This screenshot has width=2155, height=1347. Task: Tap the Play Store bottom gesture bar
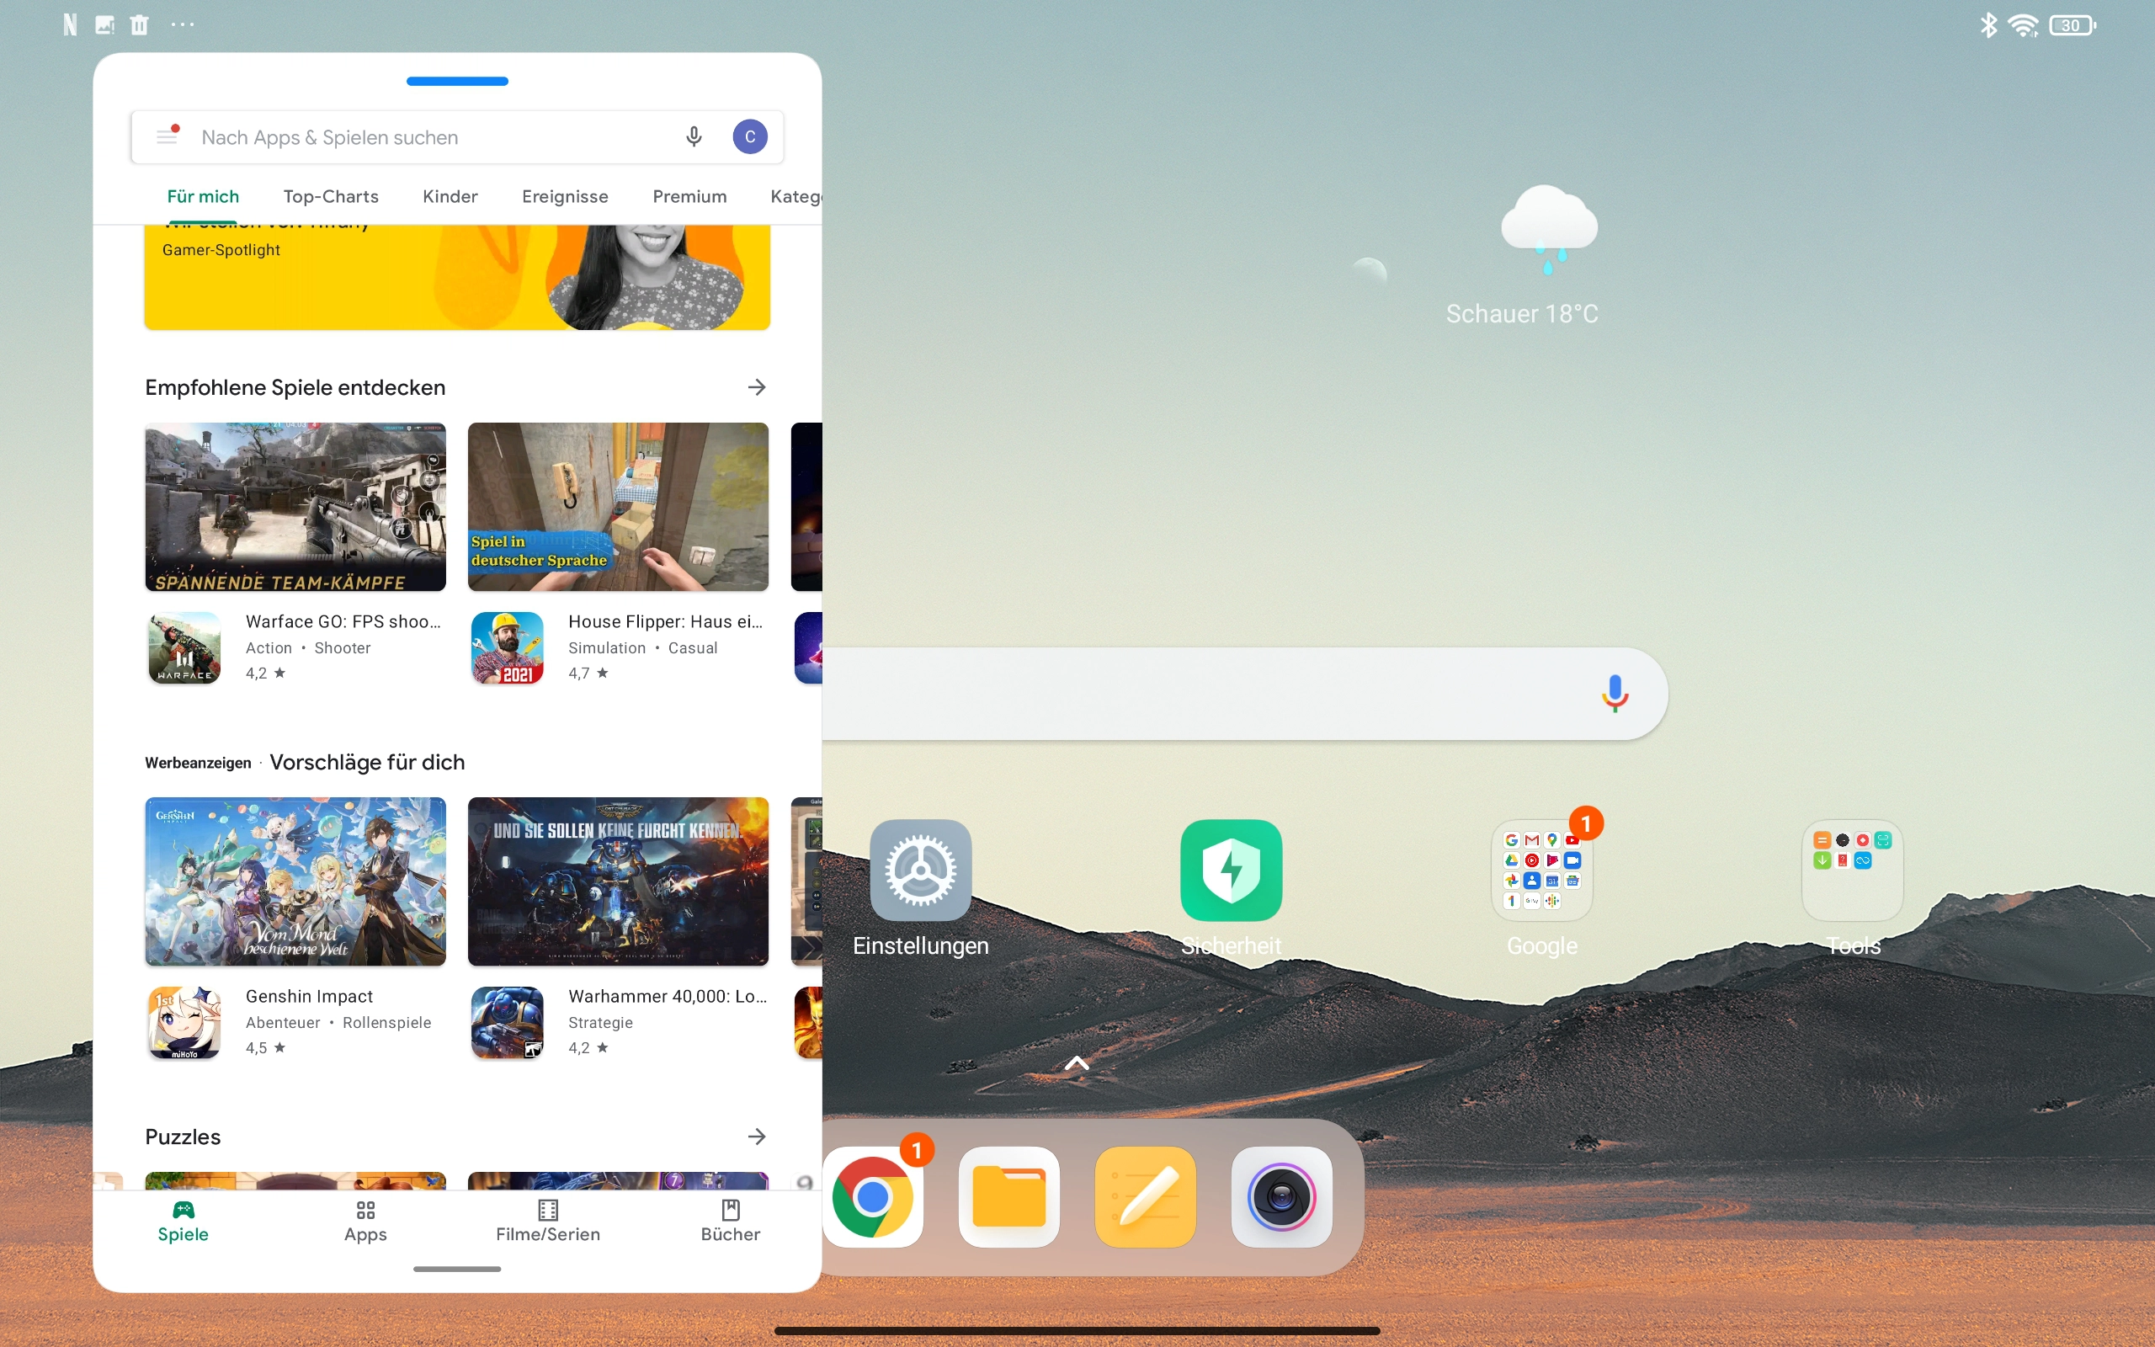[x=457, y=1269]
